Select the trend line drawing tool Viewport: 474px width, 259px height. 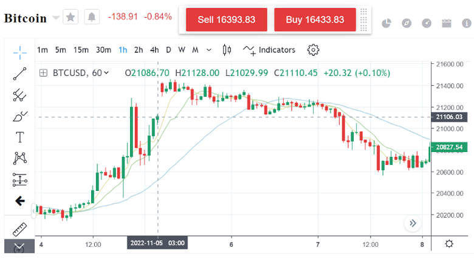(20, 74)
